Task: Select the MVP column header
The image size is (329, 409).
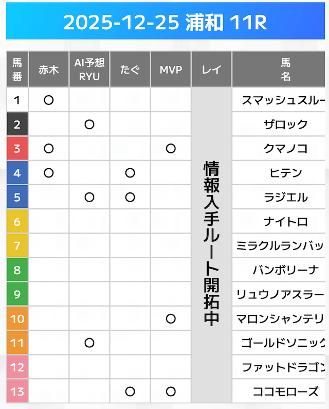Action: [x=171, y=70]
